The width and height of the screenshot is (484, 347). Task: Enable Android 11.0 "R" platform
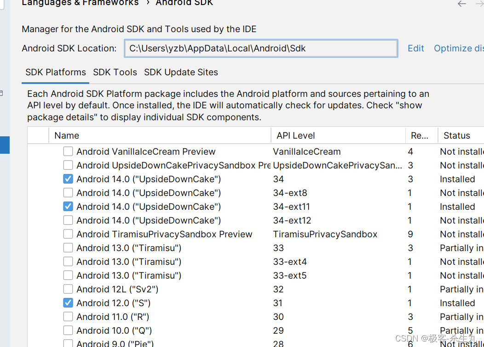pos(68,316)
